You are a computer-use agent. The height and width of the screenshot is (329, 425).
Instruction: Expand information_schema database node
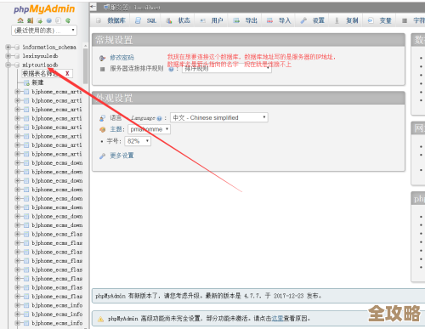pos(8,47)
